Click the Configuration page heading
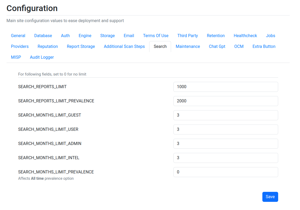The width and height of the screenshot is (300, 210). 32,8
